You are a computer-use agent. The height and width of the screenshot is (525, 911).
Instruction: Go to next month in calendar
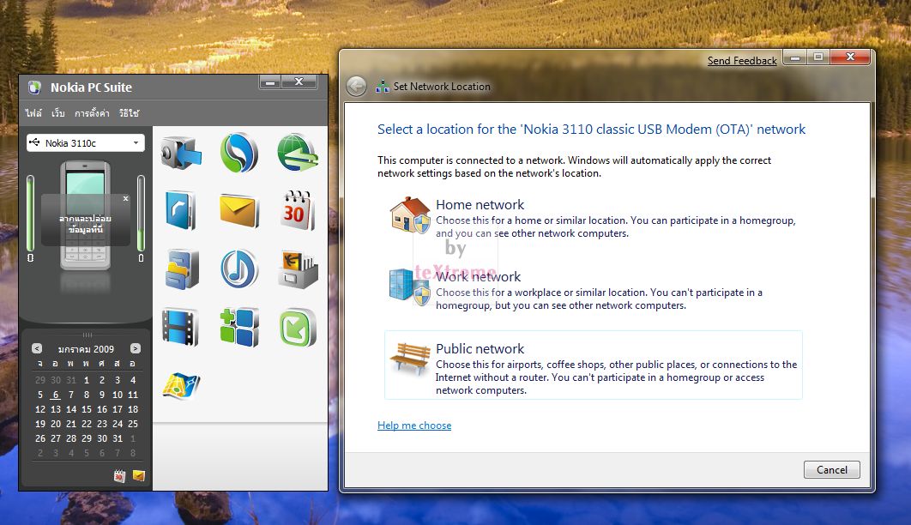136,348
